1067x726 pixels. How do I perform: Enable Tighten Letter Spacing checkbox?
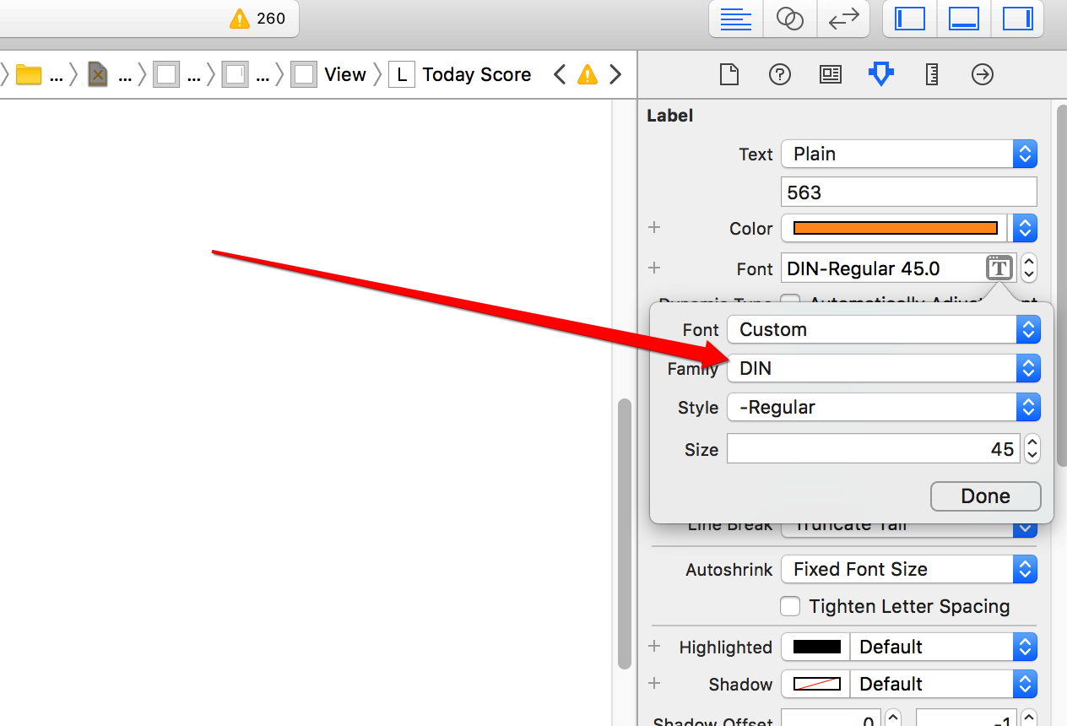(x=790, y=606)
